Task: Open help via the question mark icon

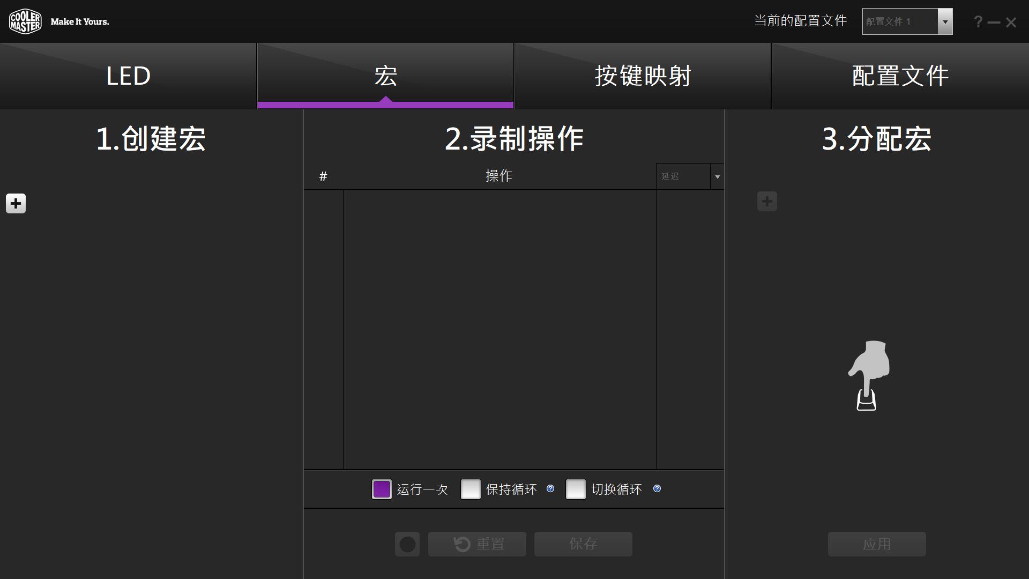Action: [978, 21]
